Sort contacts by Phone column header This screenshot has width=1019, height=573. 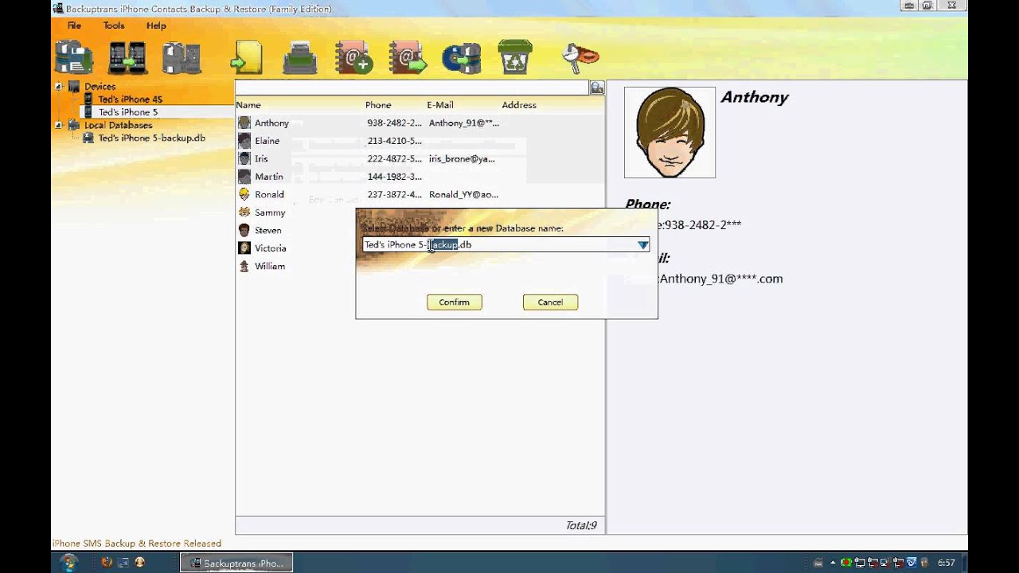pos(378,105)
